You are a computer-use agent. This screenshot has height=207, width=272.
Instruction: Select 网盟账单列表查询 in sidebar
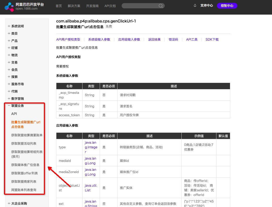click(24, 190)
